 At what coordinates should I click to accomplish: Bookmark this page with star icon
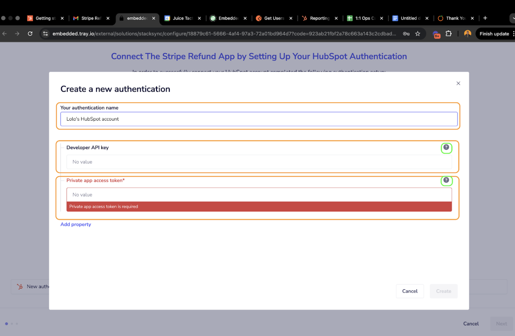click(x=418, y=34)
